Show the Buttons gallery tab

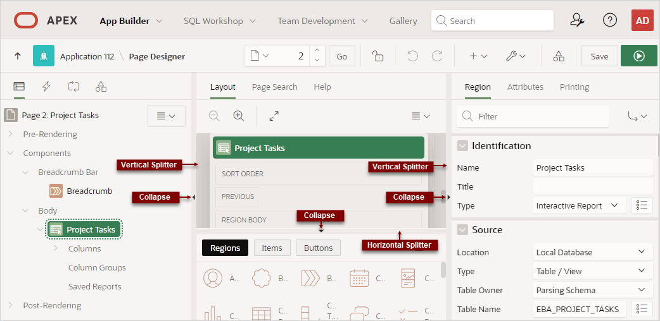tap(318, 248)
